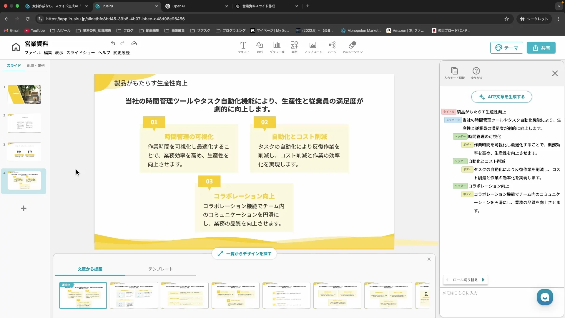Share the presentation via 共有 button
The image size is (565, 318).
click(x=541, y=48)
